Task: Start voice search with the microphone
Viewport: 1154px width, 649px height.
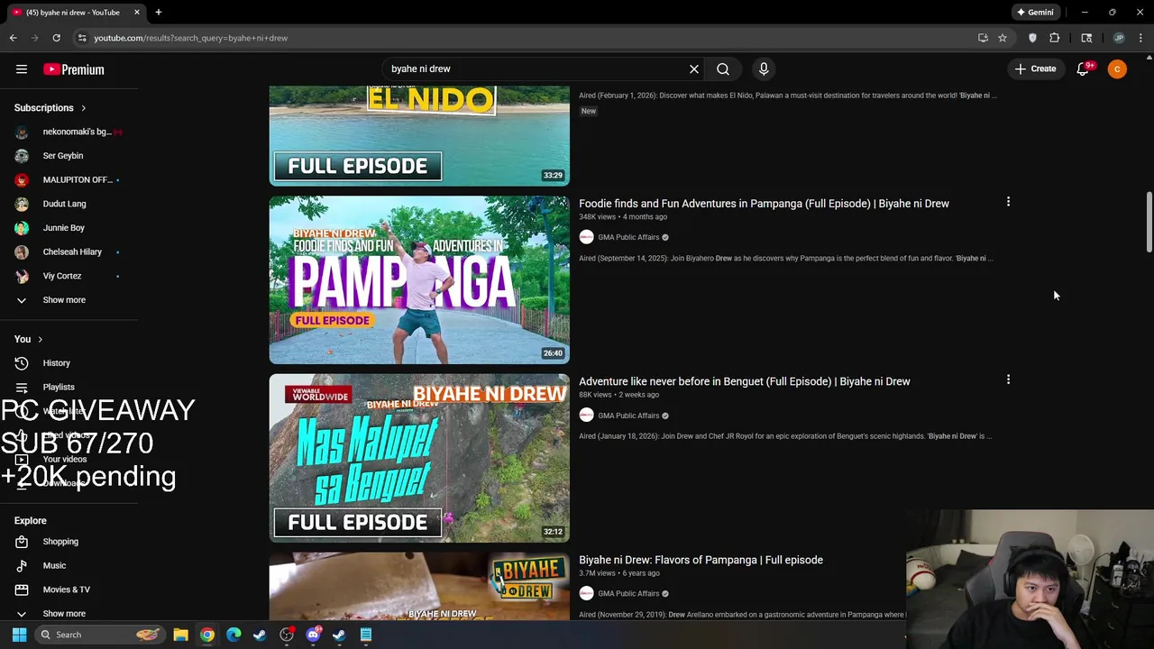Action: [764, 69]
